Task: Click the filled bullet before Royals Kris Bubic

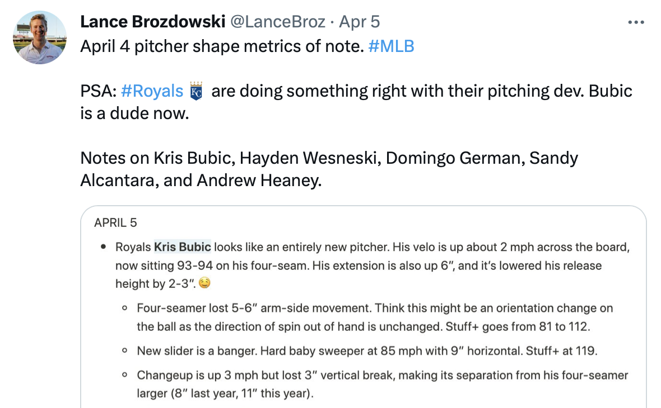Action: coord(103,247)
